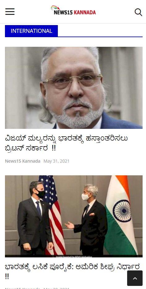Viewport: 146px width, 289px height.
Task: Click the scroll-to-top arrow button
Action: coord(135,278)
